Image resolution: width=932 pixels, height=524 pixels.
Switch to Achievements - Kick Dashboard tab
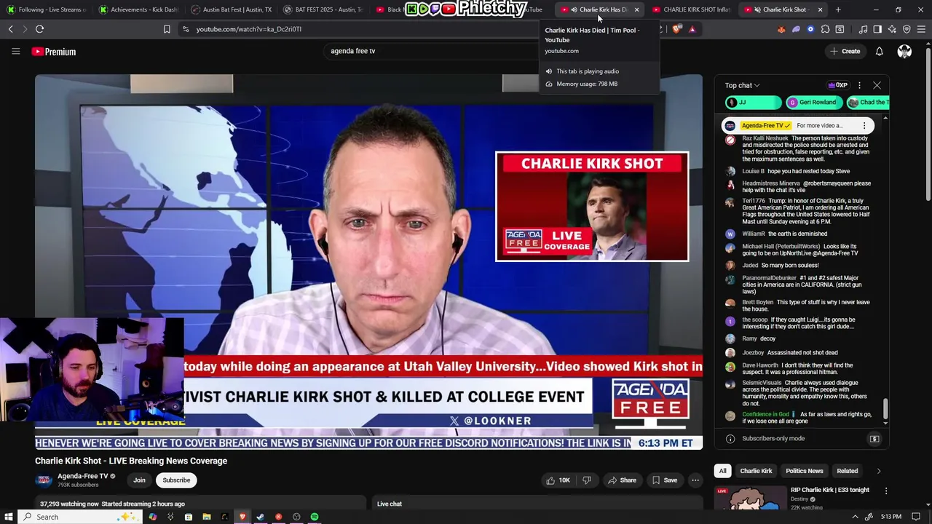(138, 9)
